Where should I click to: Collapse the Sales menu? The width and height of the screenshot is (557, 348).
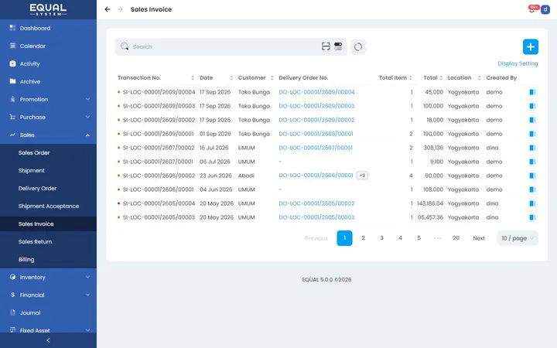coord(48,135)
